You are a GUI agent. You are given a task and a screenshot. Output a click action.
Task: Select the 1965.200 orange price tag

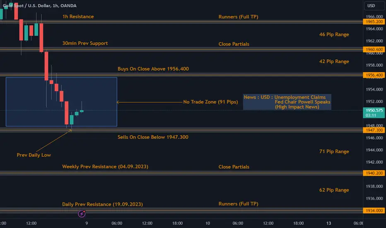[x=374, y=22]
